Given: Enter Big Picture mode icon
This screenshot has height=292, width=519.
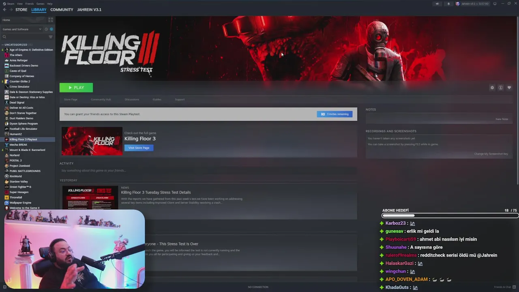Looking at the screenshot, I should pyautogui.click(x=495, y=4).
